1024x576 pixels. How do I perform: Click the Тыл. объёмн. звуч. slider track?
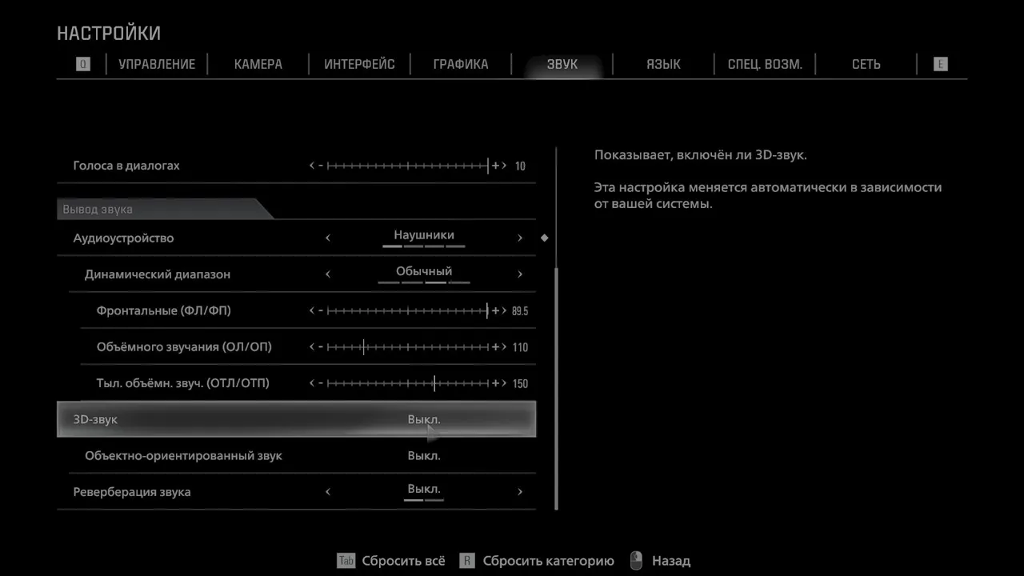point(408,383)
